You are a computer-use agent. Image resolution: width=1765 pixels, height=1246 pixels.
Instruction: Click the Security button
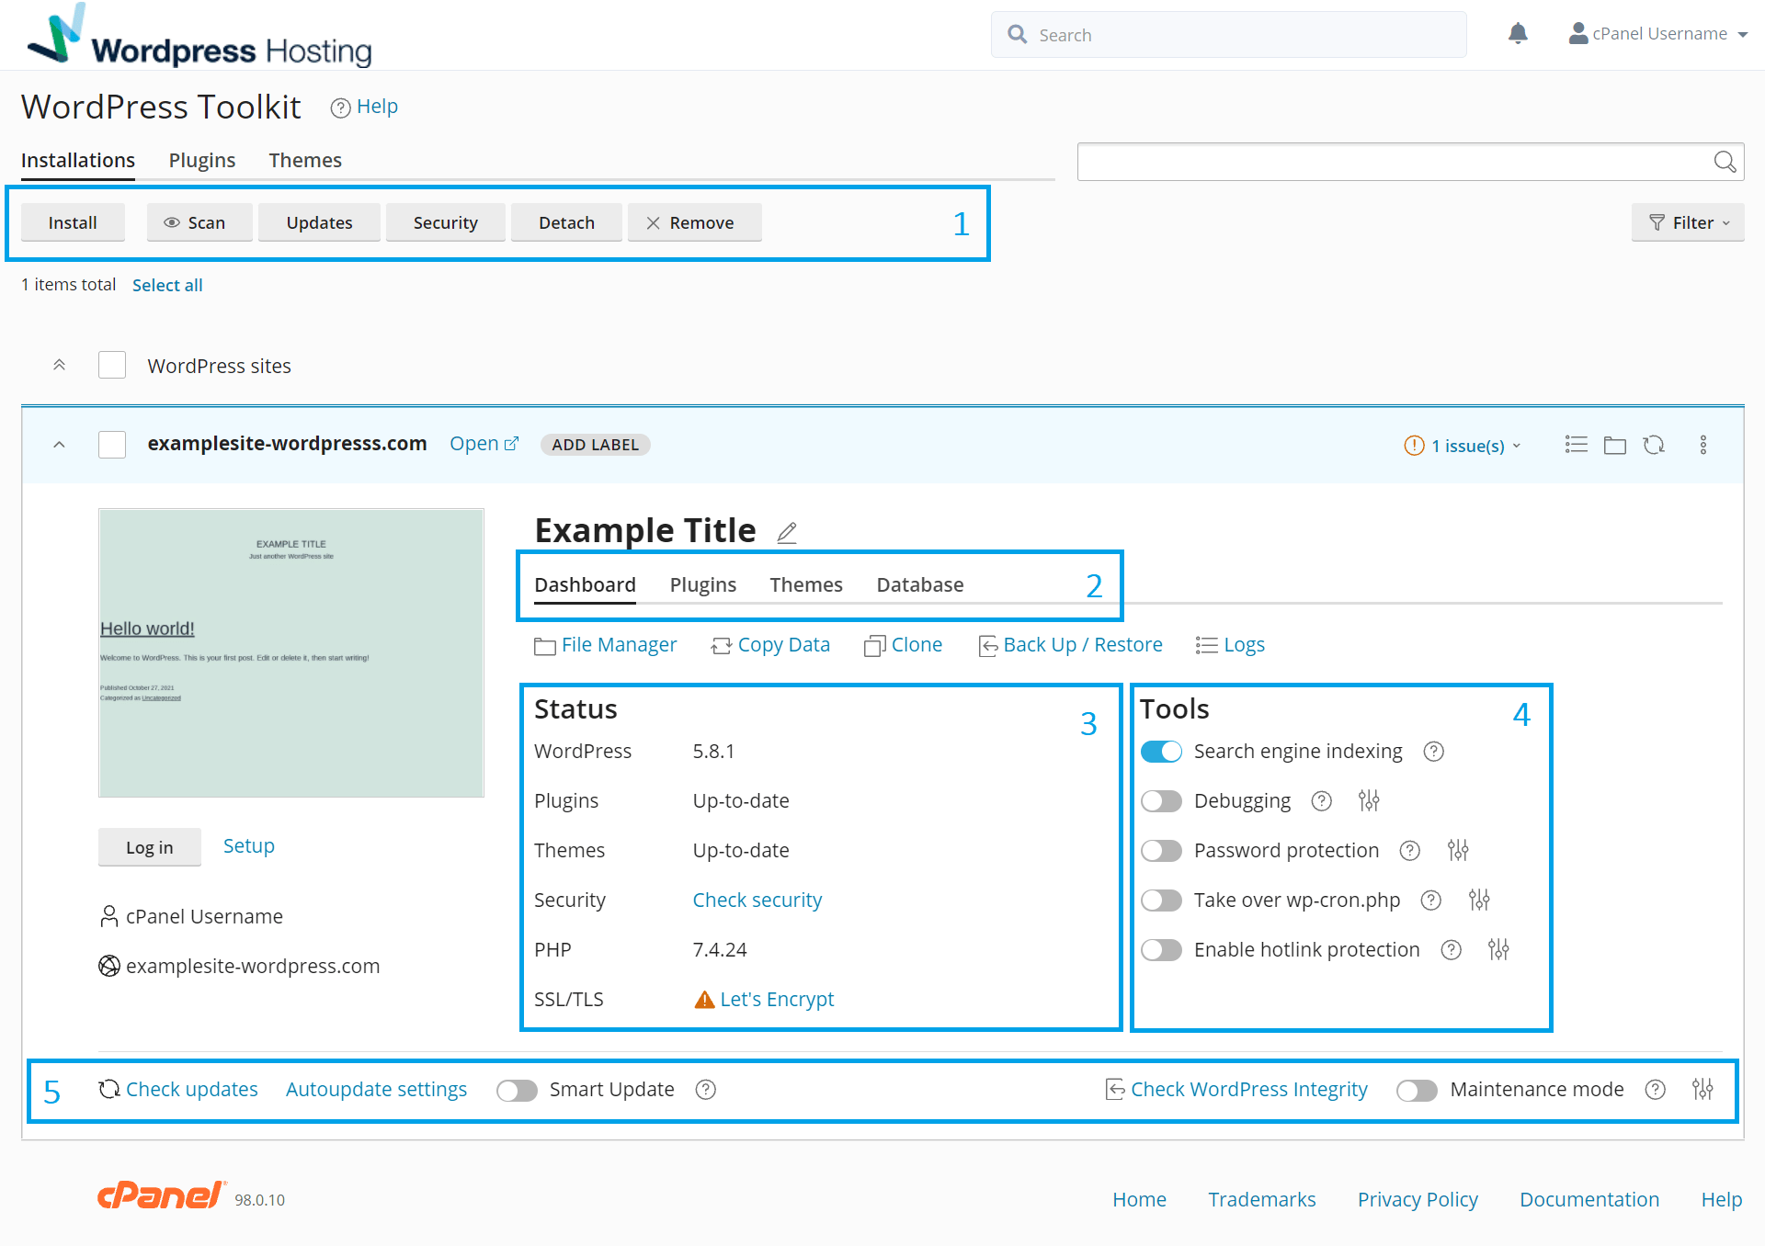coord(446,222)
